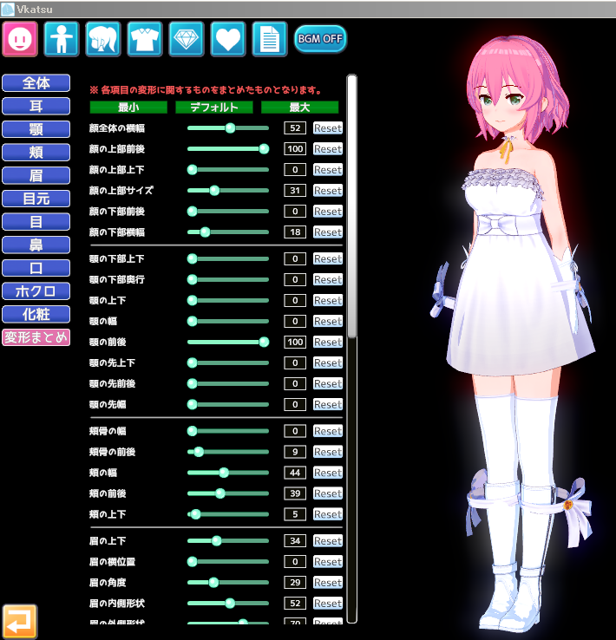Toggle the BGM OFF button
The height and width of the screenshot is (640, 616).
[x=319, y=39]
